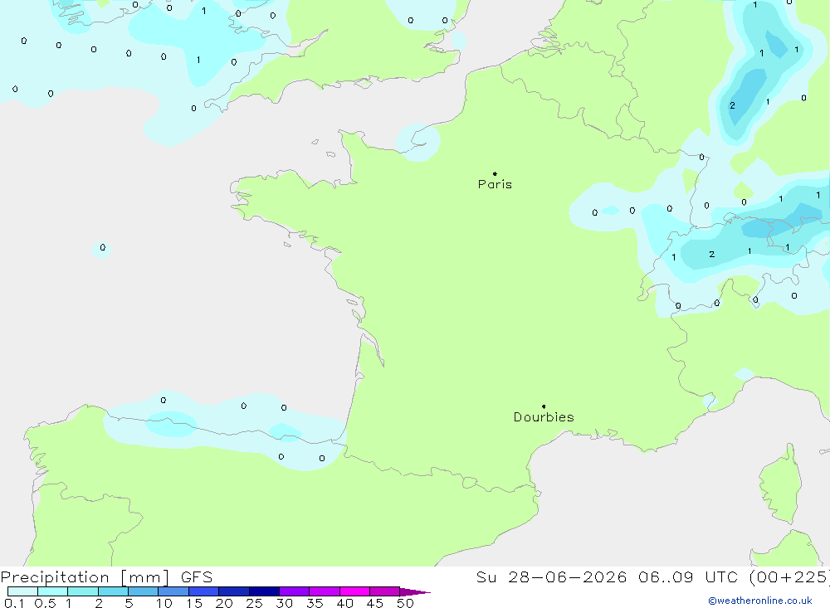Click the Dourbies city label
The width and height of the screenshot is (830, 608).
544,417
